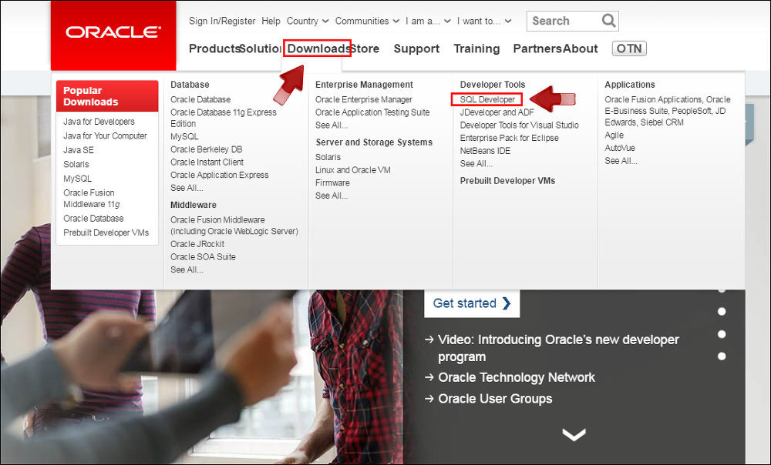Focus the Search input field
This screenshot has width=771, height=465.
tap(564, 21)
